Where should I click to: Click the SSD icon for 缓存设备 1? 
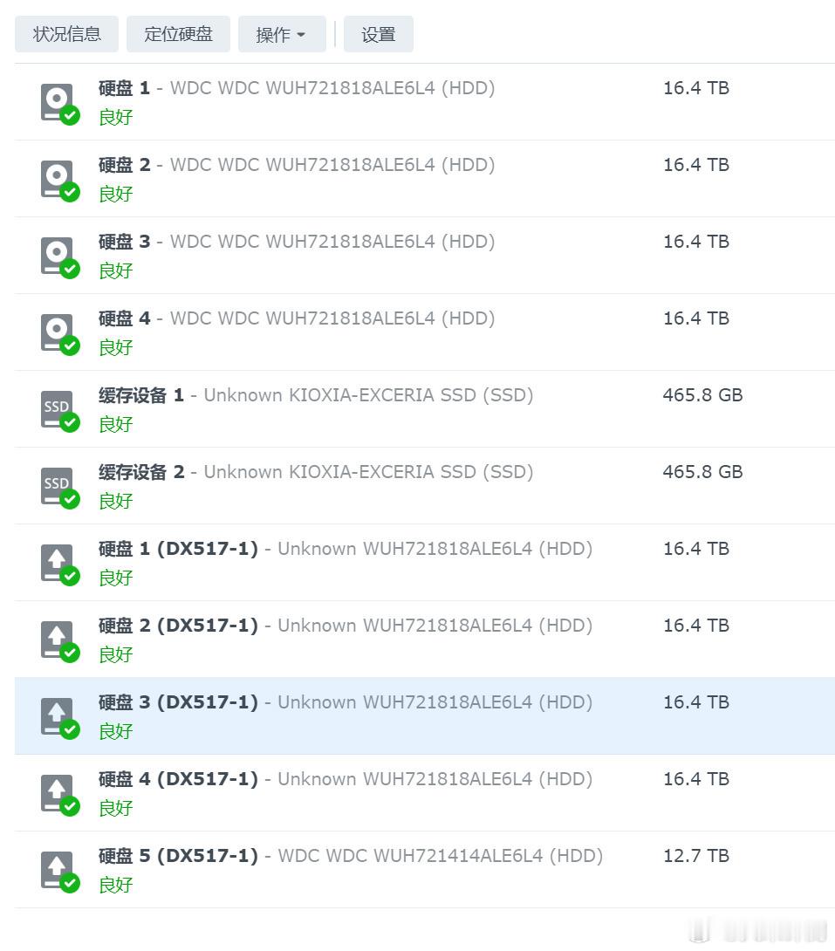58,407
